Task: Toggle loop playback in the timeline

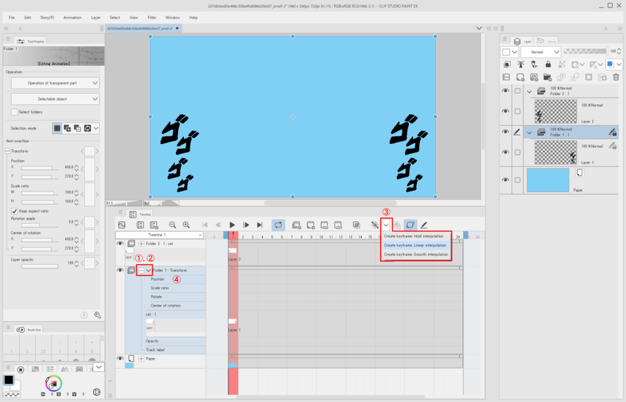Action: 278,225
